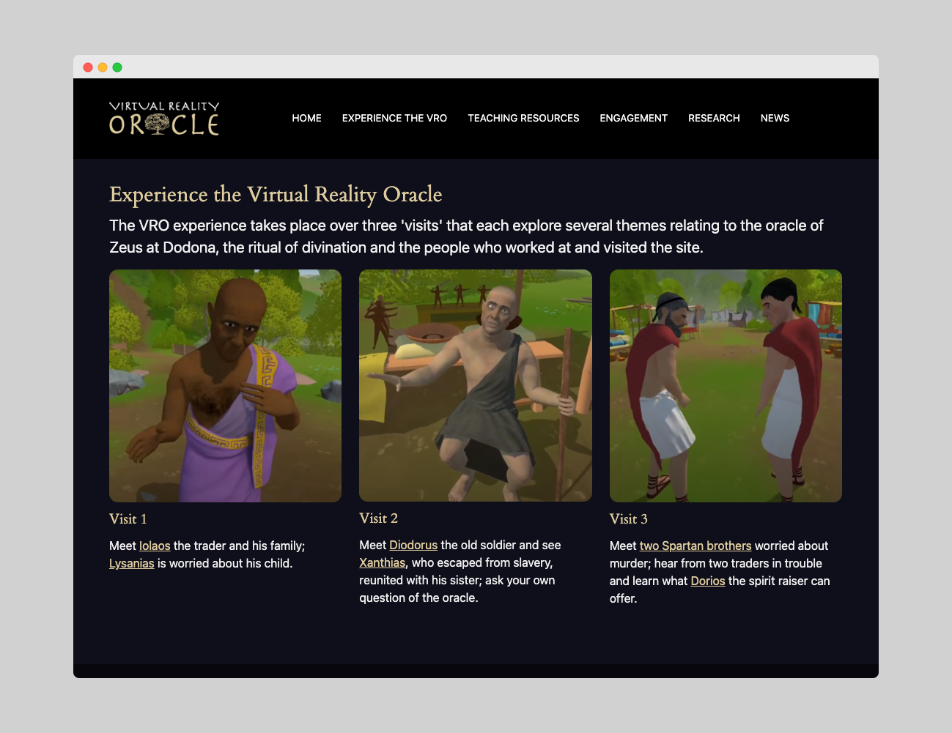This screenshot has width=952, height=733.
Task: Select the ENGAGEMENT menu entry
Action: pos(633,118)
